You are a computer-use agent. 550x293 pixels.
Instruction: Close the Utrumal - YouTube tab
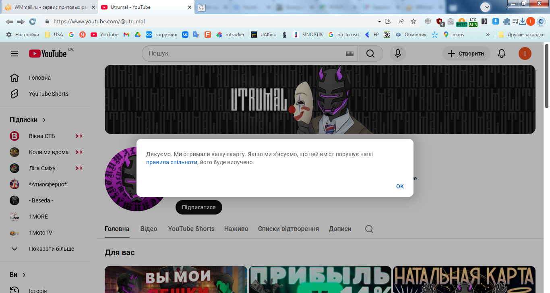[x=190, y=7]
